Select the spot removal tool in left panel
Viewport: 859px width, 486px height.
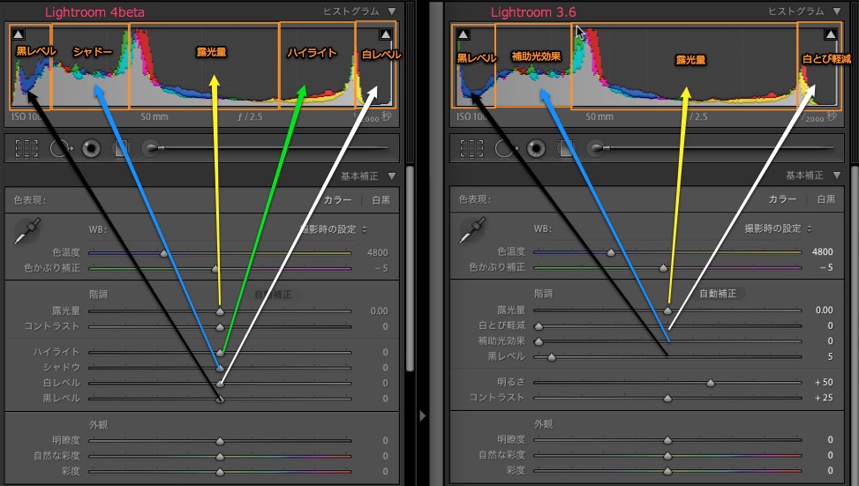pos(60,148)
